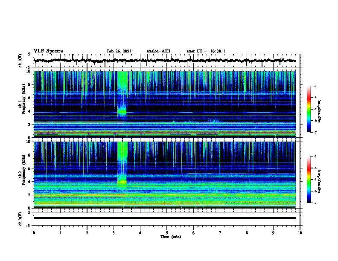
Task: Click the time axis tick label '7'
Action: [220, 233]
